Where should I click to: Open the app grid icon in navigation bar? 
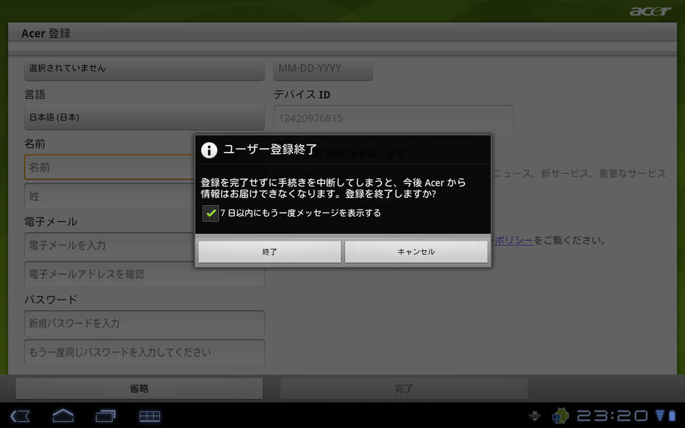pyautogui.click(x=149, y=416)
